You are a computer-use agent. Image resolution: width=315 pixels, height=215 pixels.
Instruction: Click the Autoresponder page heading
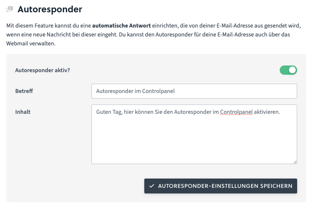point(50,9)
